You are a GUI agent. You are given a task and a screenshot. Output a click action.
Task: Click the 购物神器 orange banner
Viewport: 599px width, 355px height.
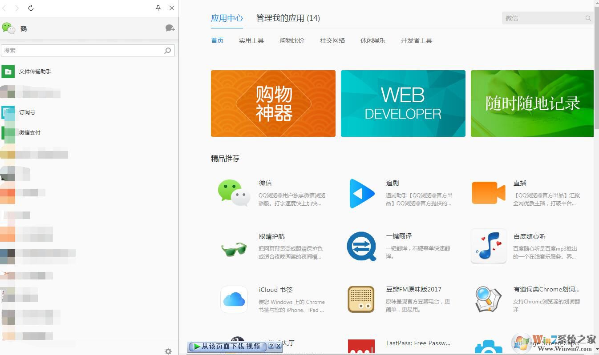tap(273, 103)
